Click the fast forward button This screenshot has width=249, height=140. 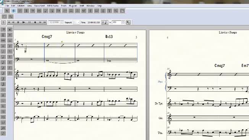pyautogui.click(x=40, y=22)
